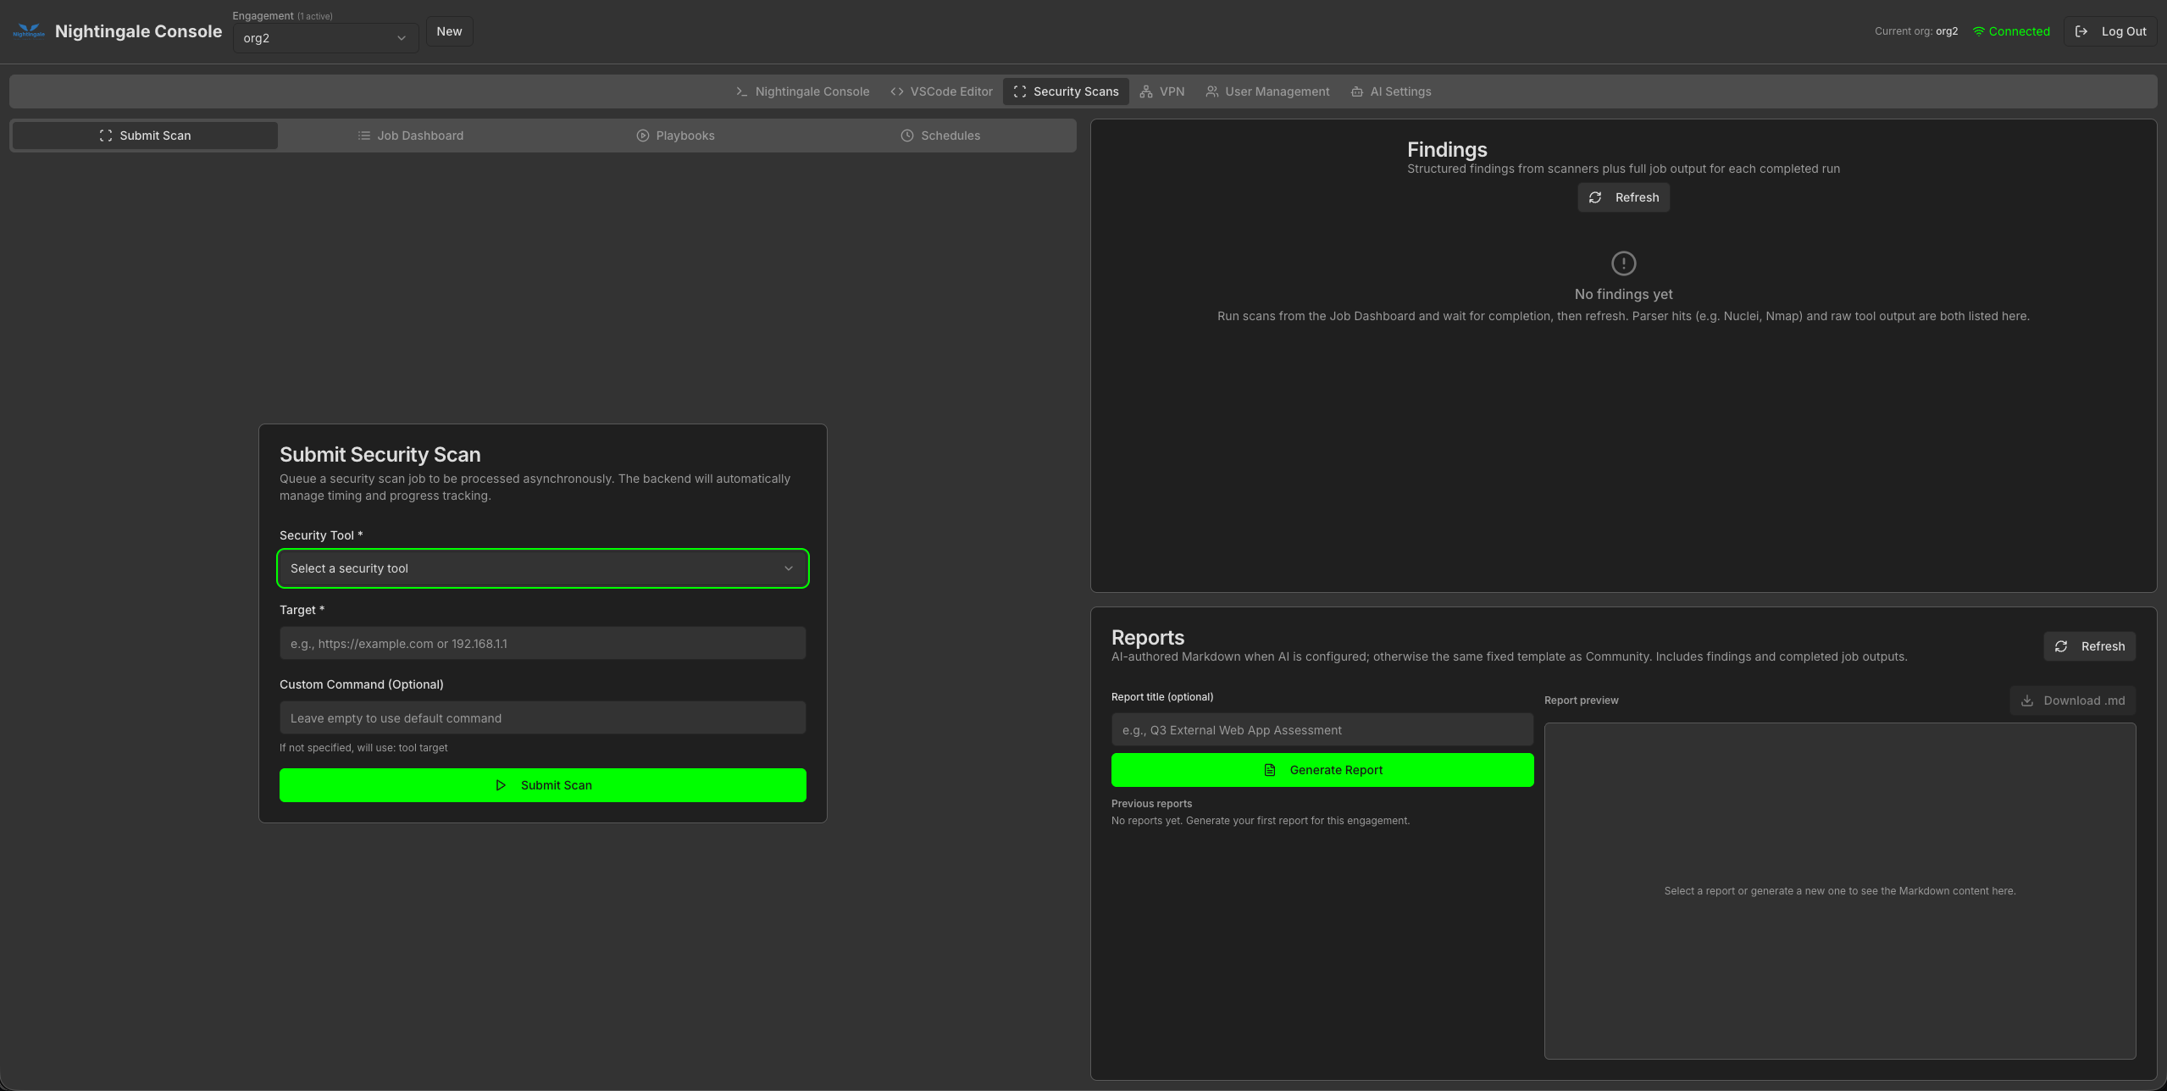Click the scan frame icon on Submit Scan sub-tab
The width and height of the screenshot is (2167, 1091).
click(x=105, y=136)
